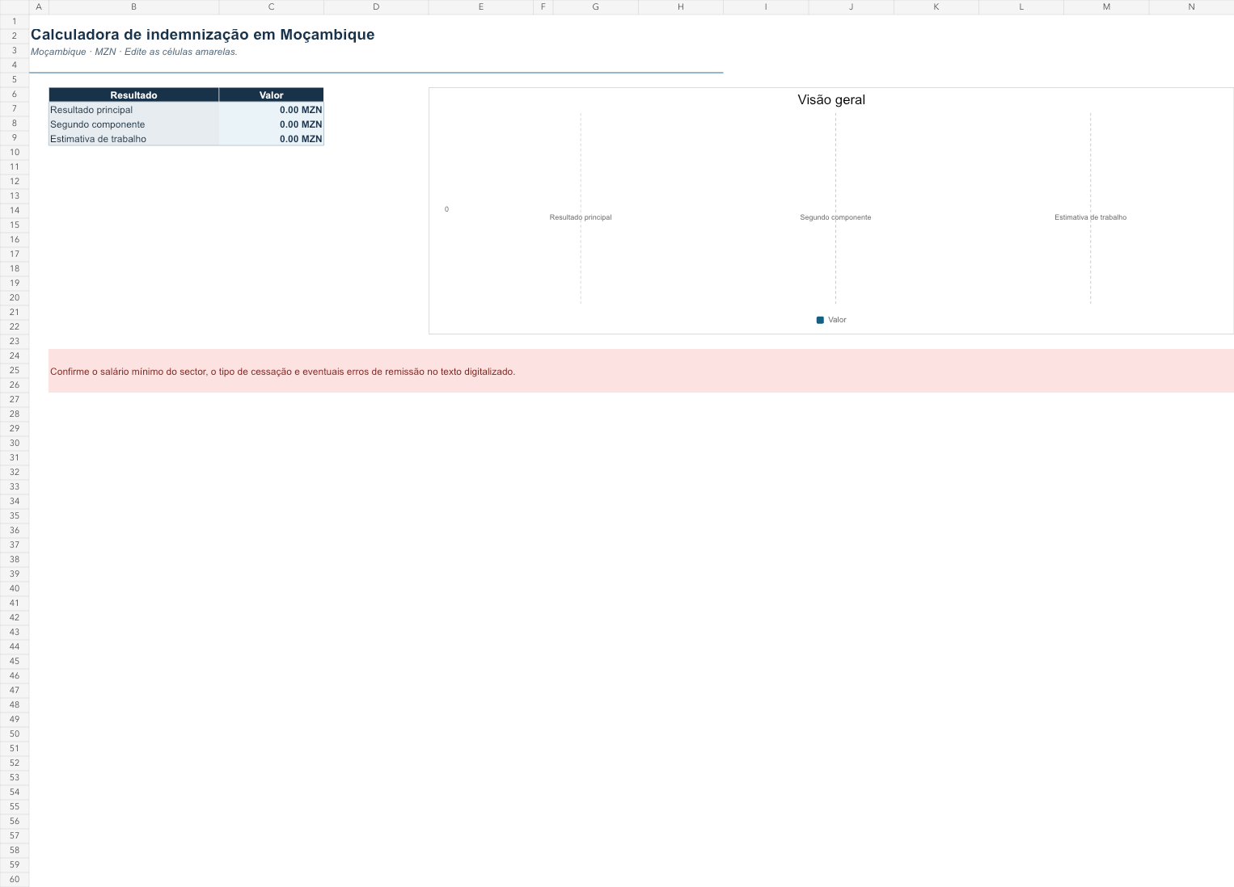Select column A header
The height and width of the screenshot is (887, 1234).
(39, 7)
